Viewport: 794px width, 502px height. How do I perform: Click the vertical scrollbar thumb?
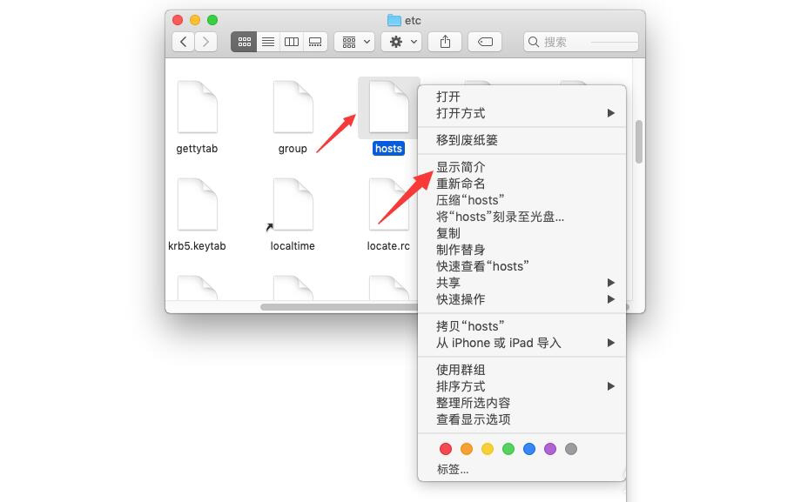pos(639,142)
